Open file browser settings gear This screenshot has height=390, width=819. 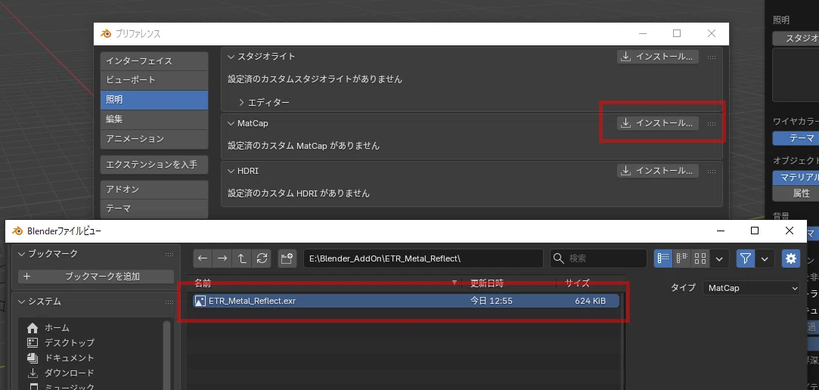point(791,258)
